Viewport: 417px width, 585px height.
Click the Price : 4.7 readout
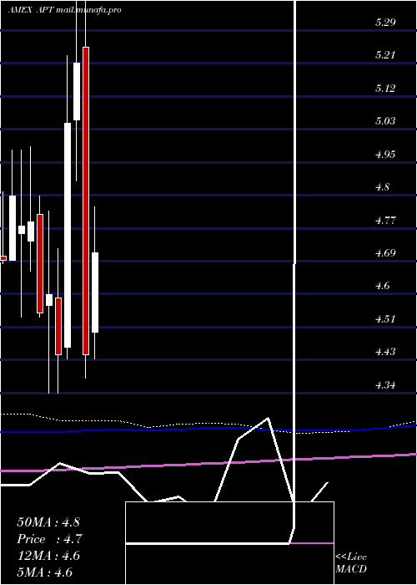pyautogui.click(x=49, y=539)
